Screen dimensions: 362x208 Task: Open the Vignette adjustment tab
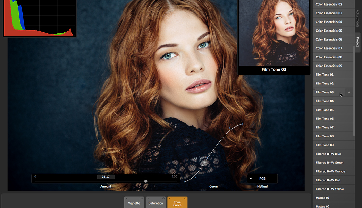tap(134, 203)
